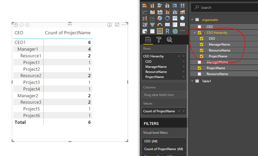Select the ribbon chart visualization
The width and height of the screenshot is (258, 156).
pos(182,12)
